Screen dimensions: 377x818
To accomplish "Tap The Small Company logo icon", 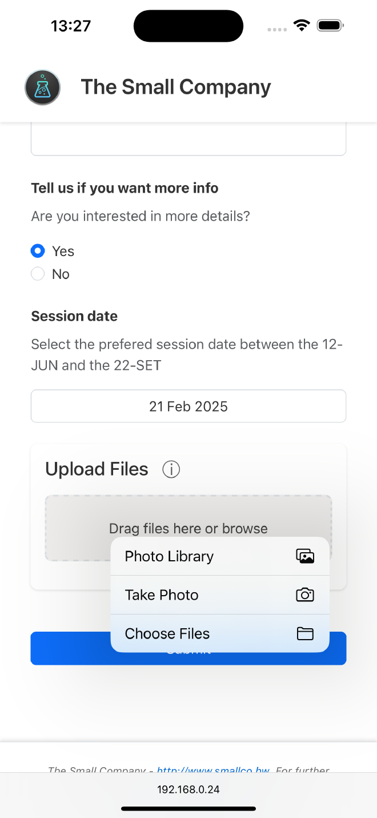I will pyautogui.click(x=42, y=87).
